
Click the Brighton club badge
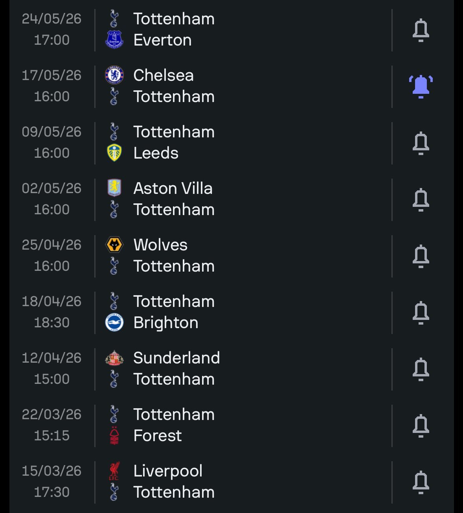tap(114, 323)
